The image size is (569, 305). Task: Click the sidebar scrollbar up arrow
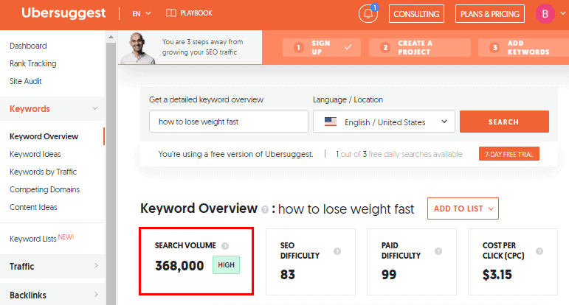[111, 37]
